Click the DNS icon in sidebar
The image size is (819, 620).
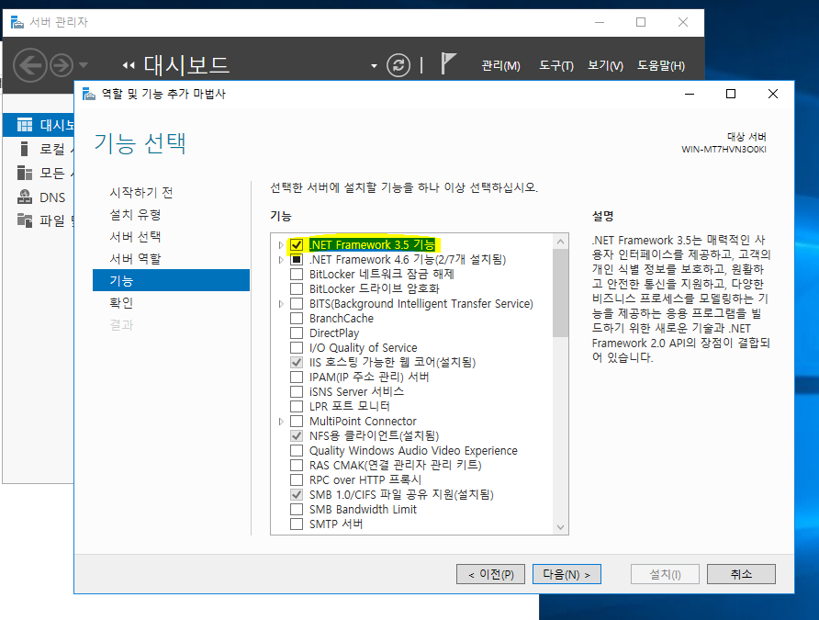point(25,197)
